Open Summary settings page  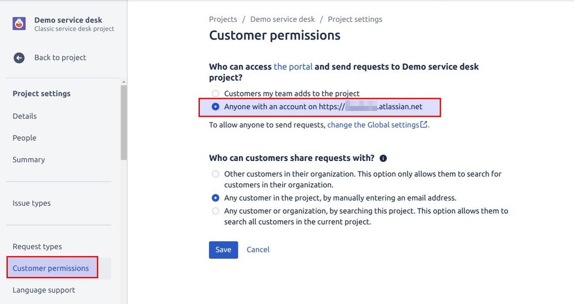point(29,160)
